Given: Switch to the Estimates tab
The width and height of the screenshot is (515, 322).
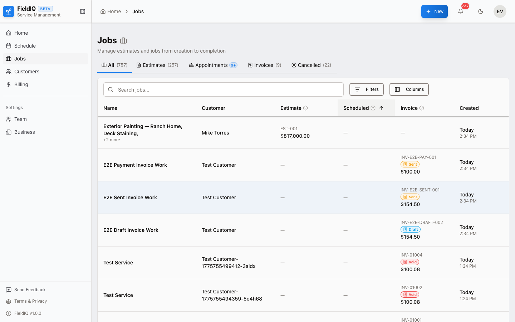Looking at the screenshot, I should 157,65.
